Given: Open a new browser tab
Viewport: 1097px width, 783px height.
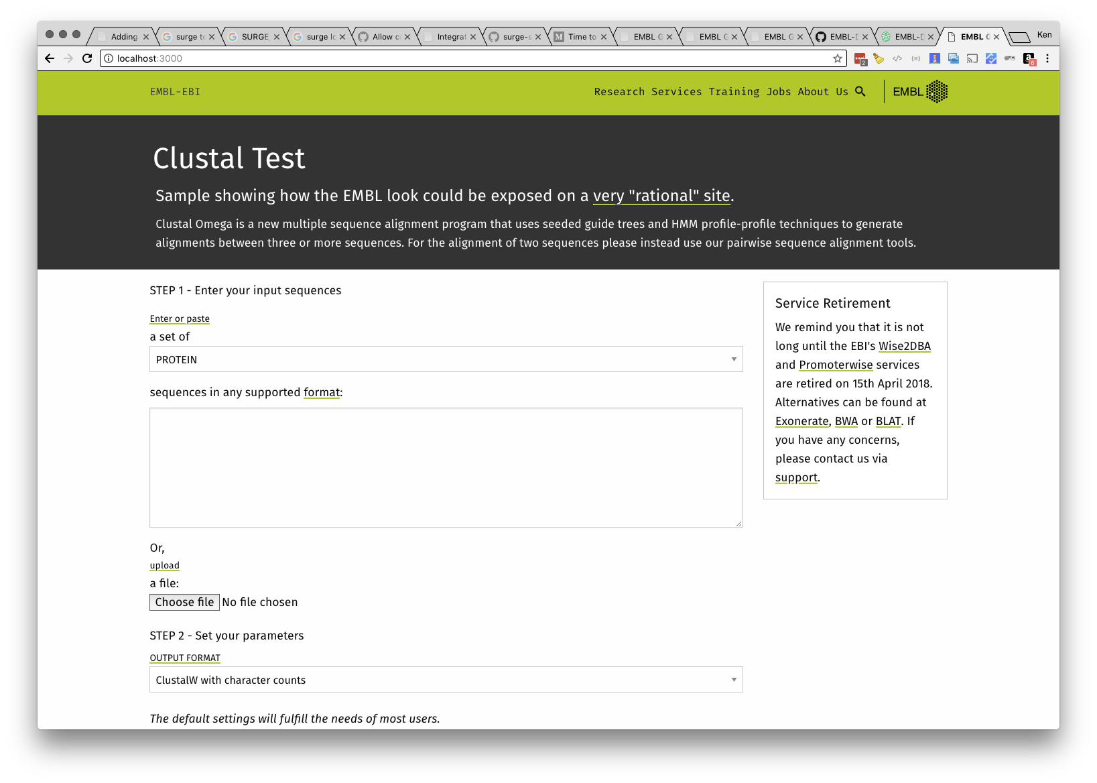Looking at the screenshot, I should click(x=1019, y=37).
